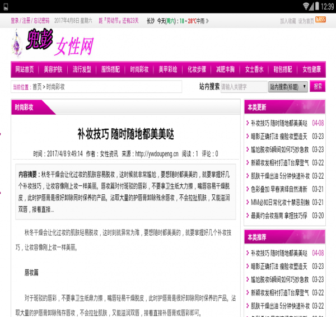Focus the 请输入关键字 search field
This screenshot has height=317, width=336.
(x=244, y=87)
